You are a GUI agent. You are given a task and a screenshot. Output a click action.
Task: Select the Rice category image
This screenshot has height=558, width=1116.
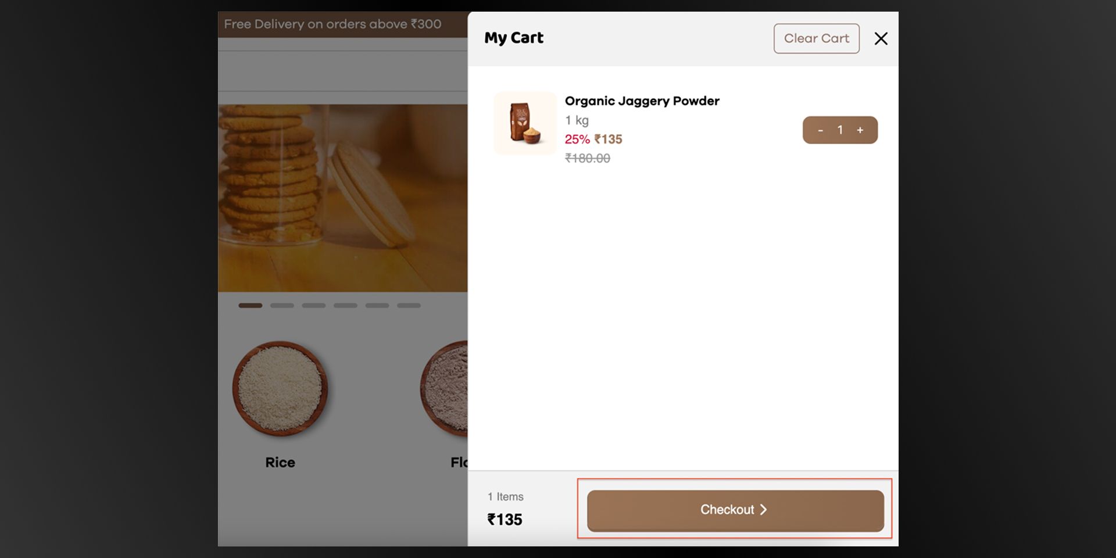pyautogui.click(x=280, y=388)
